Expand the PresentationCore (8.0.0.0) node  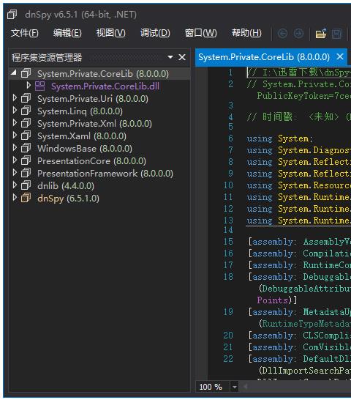(15, 160)
